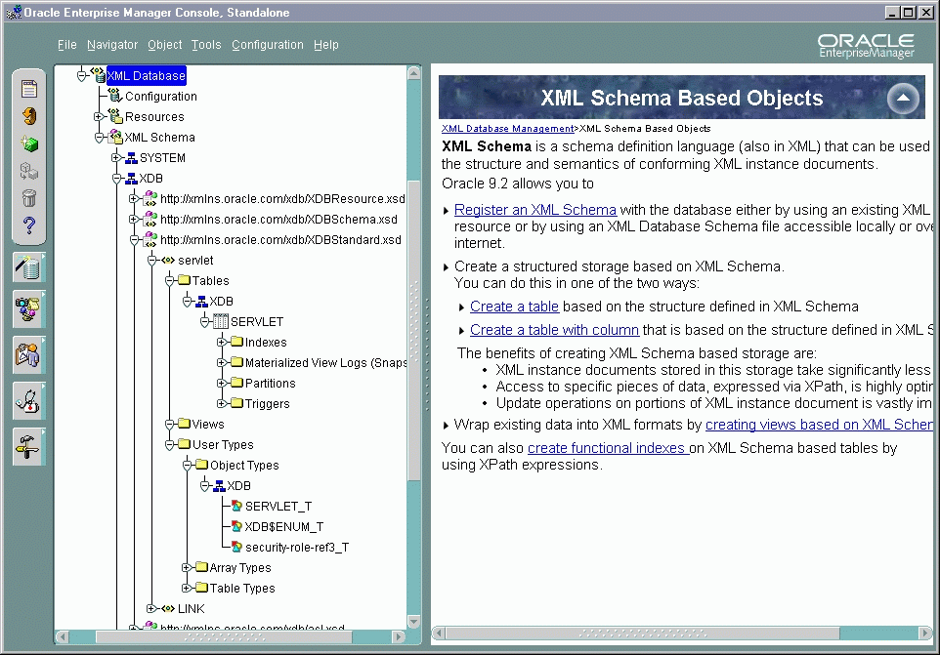Open the database wizard drawer with wand icon
940x655 pixels.
click(29, 267)
